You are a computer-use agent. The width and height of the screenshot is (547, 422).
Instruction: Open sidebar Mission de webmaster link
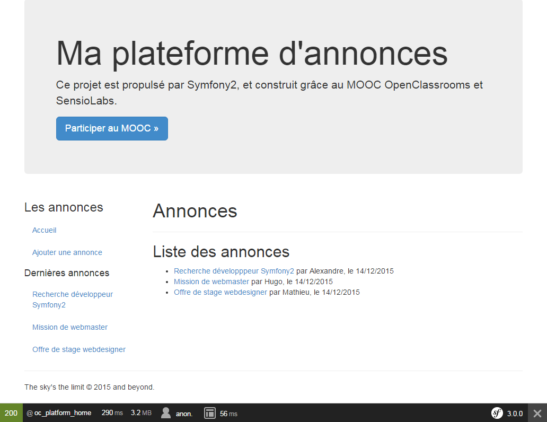coord(70,327)
